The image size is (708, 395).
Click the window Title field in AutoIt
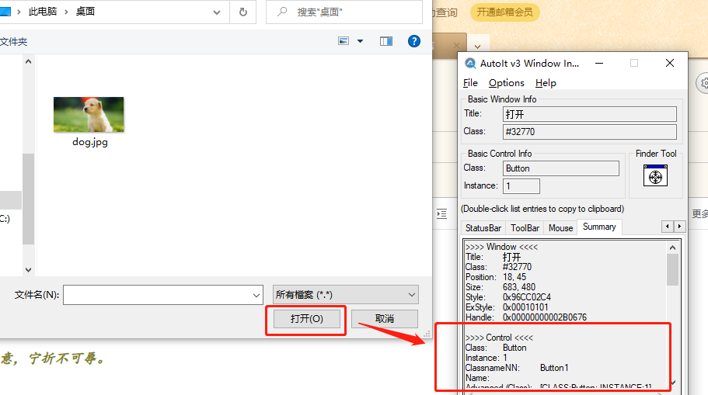pyautogui.click(x=589, y=114)
